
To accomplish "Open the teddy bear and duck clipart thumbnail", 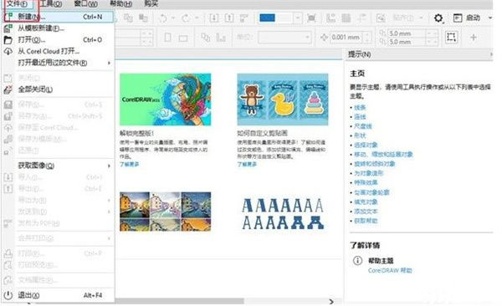I will (x=283, y=99).
